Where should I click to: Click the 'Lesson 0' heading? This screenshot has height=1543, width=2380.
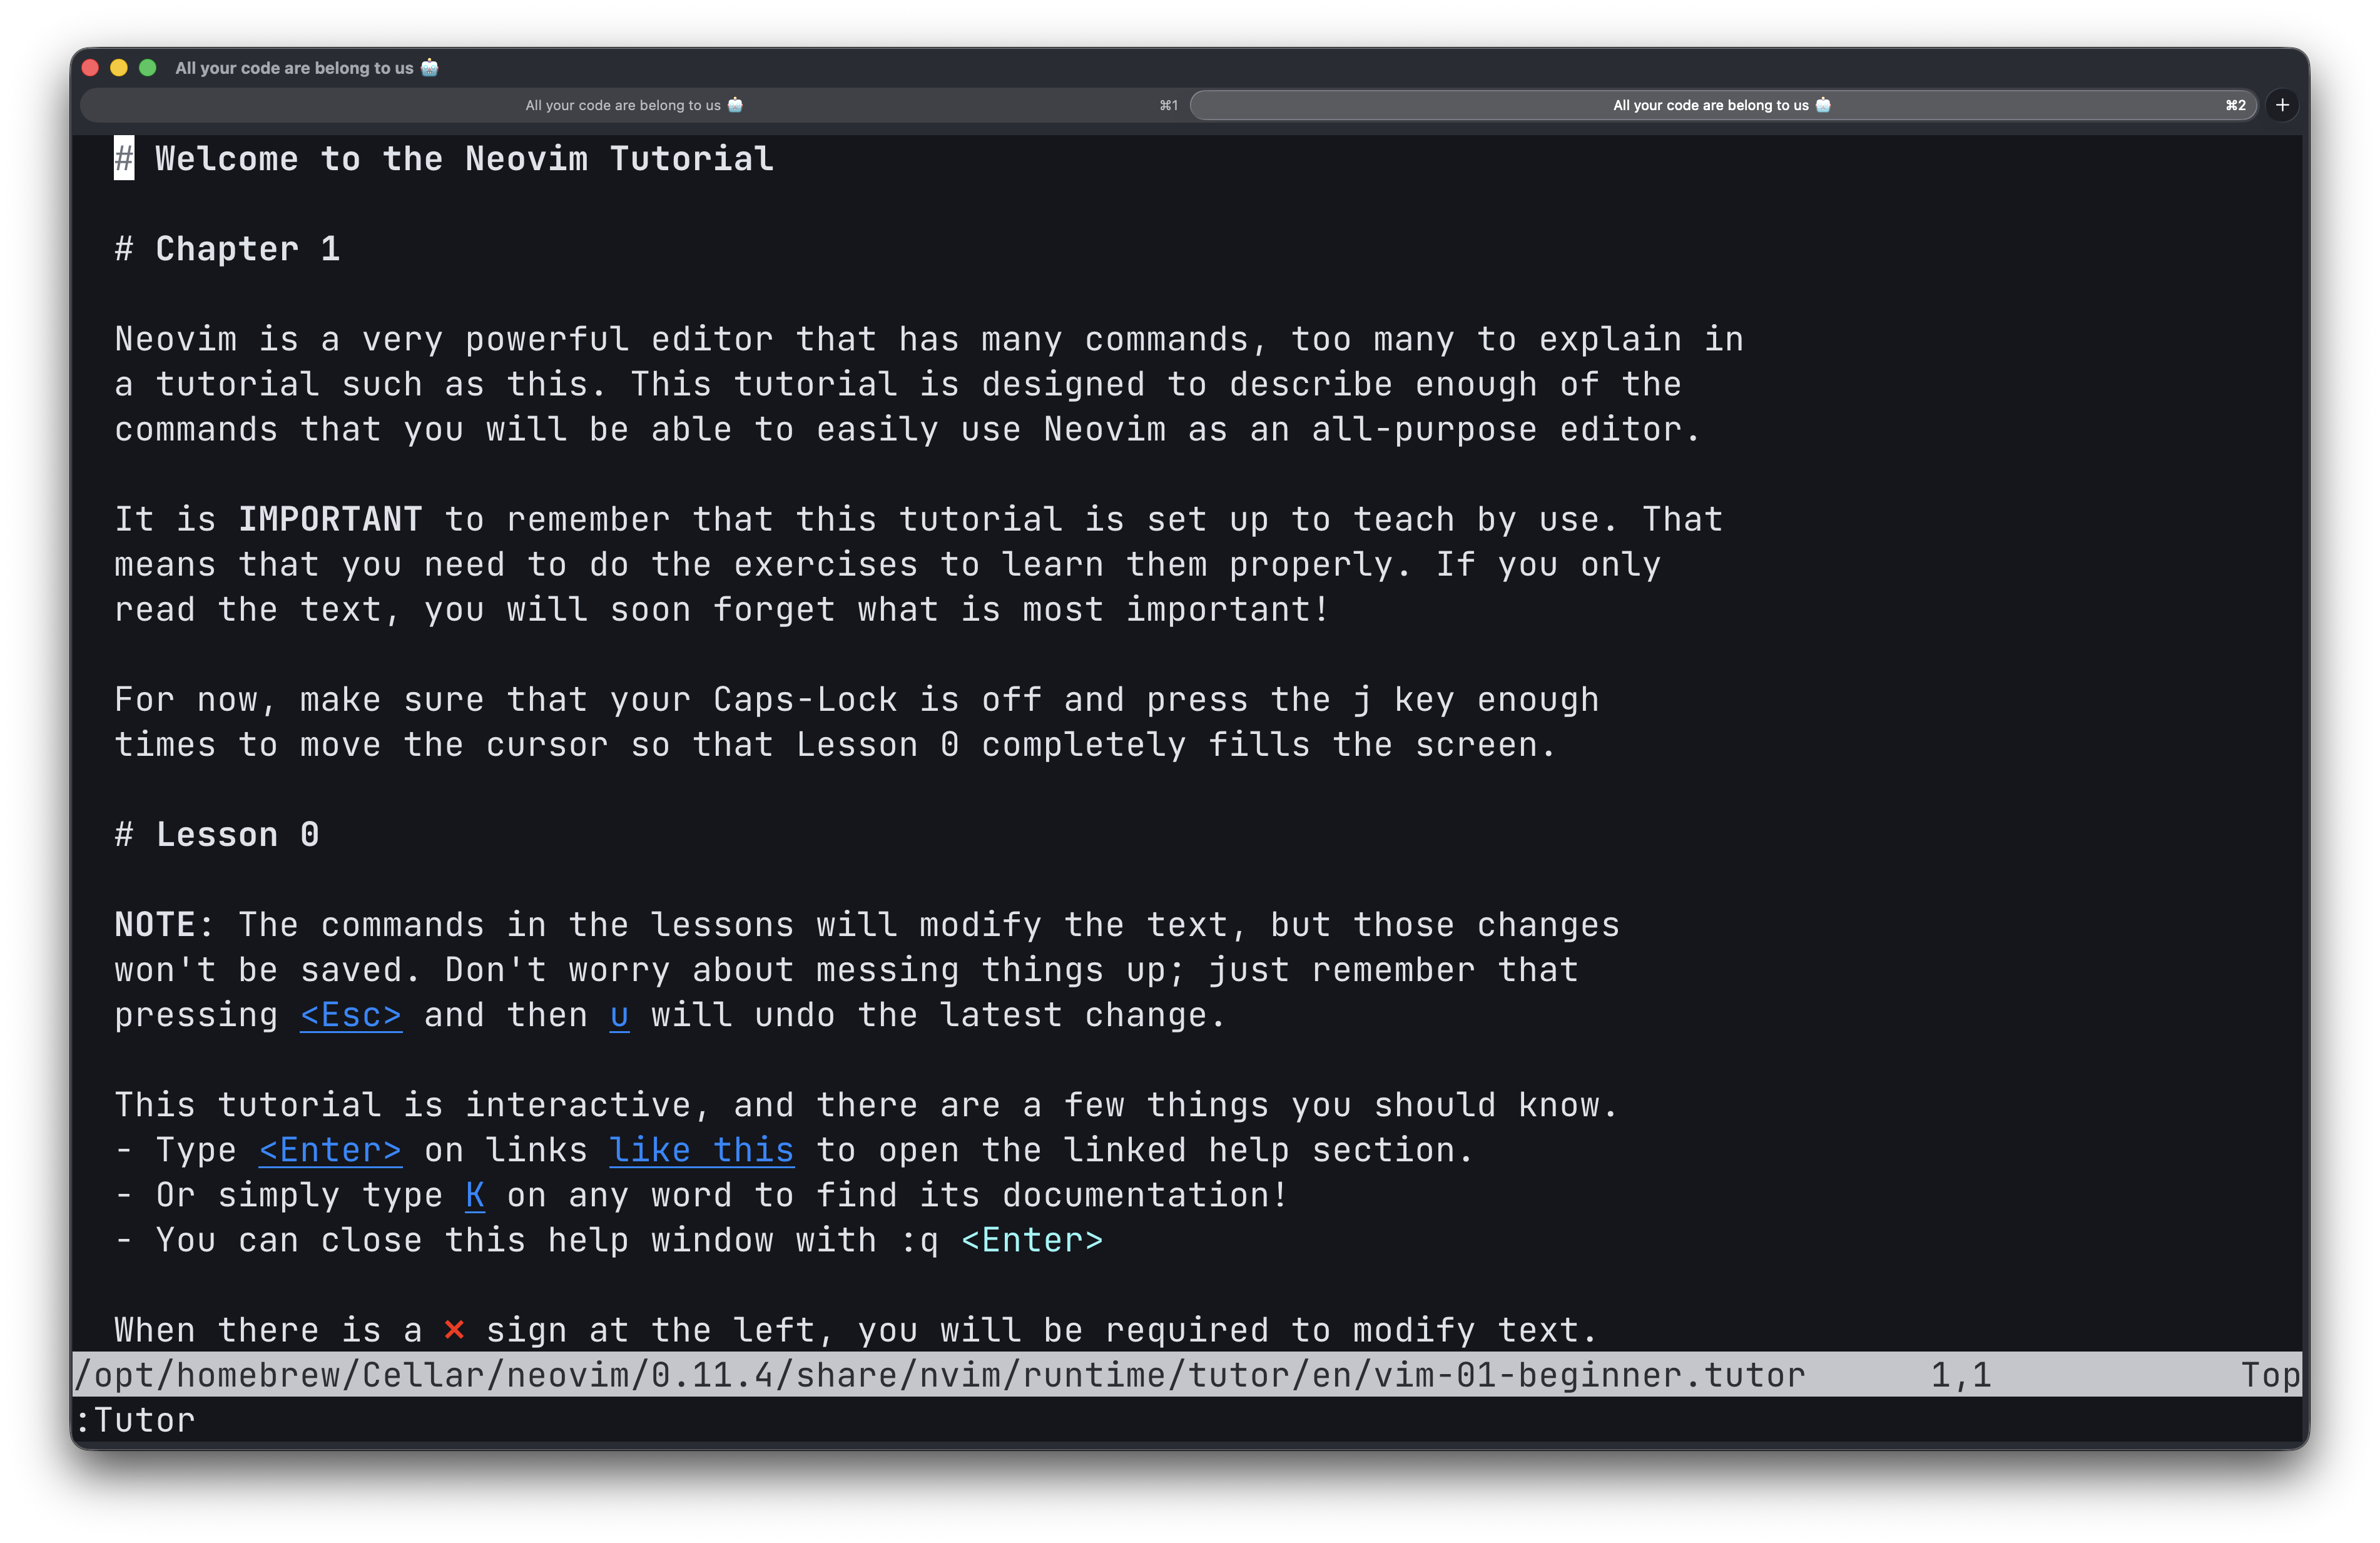(x=237, y=835)
